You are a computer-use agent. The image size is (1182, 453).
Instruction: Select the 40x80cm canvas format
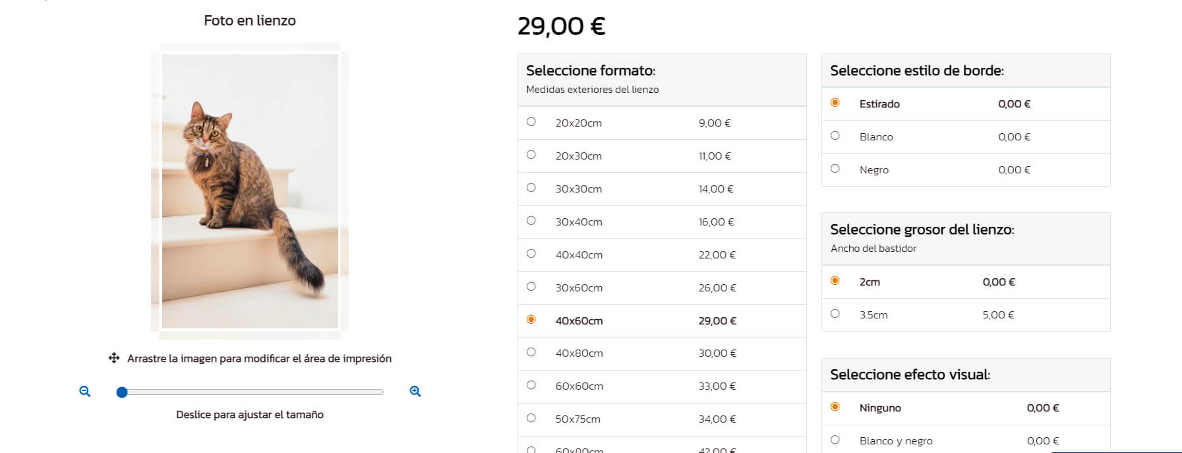coord(531,352)
